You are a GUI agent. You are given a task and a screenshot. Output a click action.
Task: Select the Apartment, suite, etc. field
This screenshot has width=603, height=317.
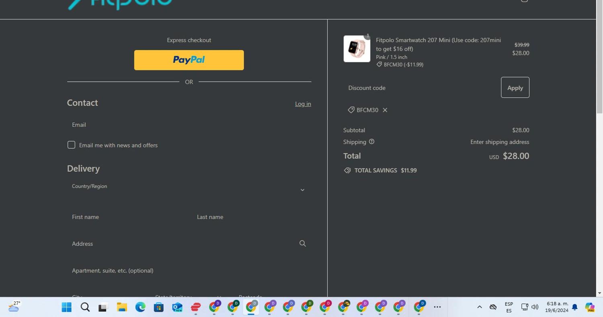tap(189, 271)
